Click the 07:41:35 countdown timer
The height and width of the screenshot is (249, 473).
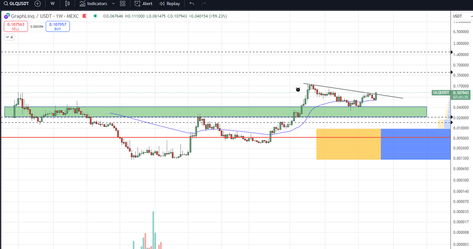click(x=461, y=97)
